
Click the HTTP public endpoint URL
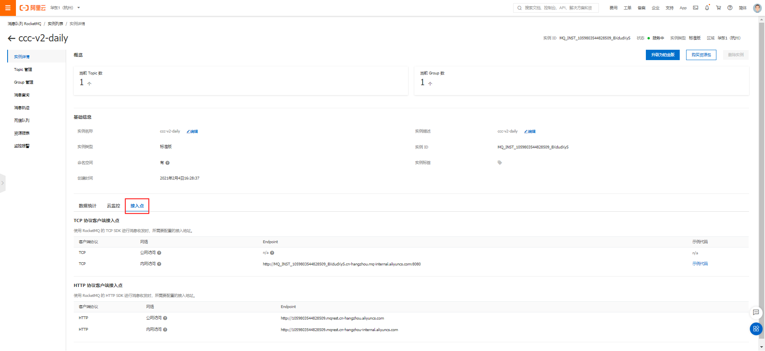click(x=332, y=318)
